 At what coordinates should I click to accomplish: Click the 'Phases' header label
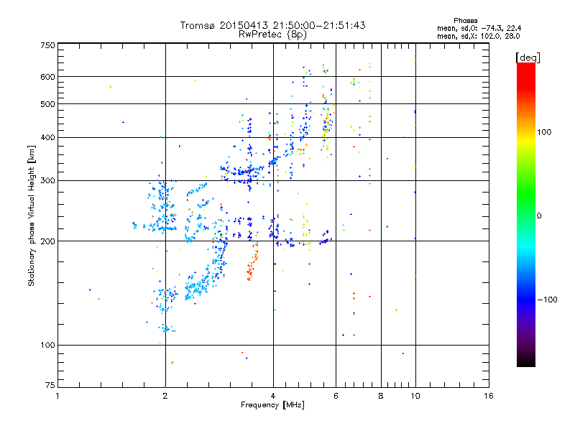pyautogui.click(x=465, y=21)
